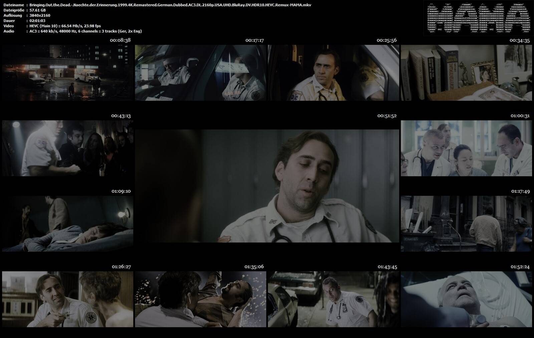Click the nightclub thumbnail at 00:43:13
This screenshot has width=534, height=338.
[x=67, y=148]
